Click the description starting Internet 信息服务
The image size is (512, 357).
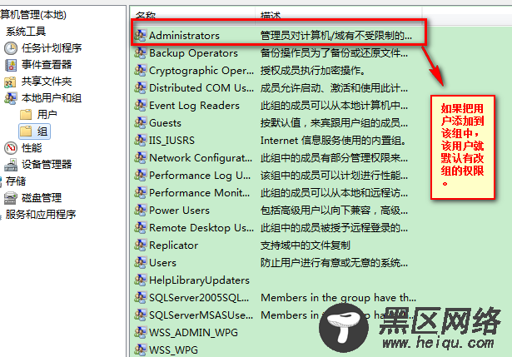[334, 141]
